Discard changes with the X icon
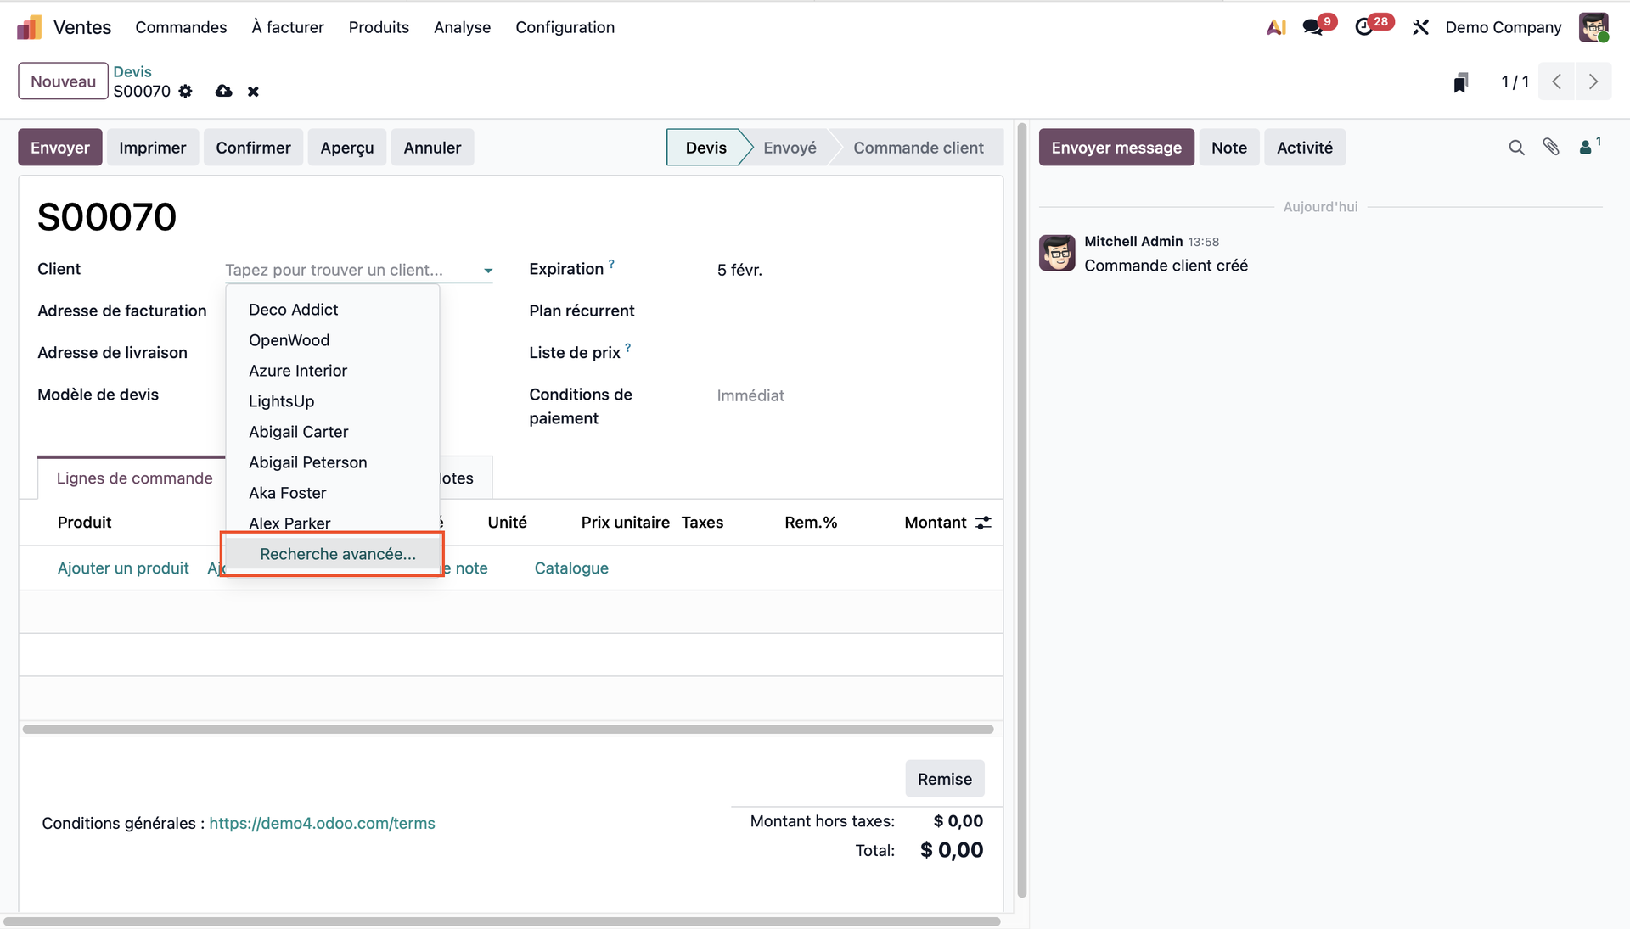The height and width of the screenshot is (929, 1630). tap(253, 92)
